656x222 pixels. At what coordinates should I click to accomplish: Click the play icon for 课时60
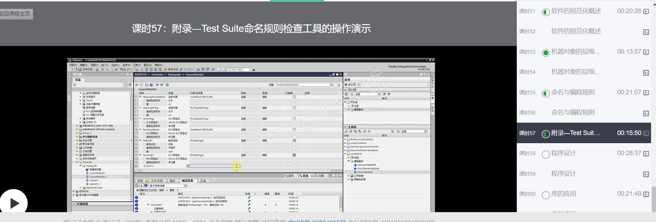[x=646, y=194]
